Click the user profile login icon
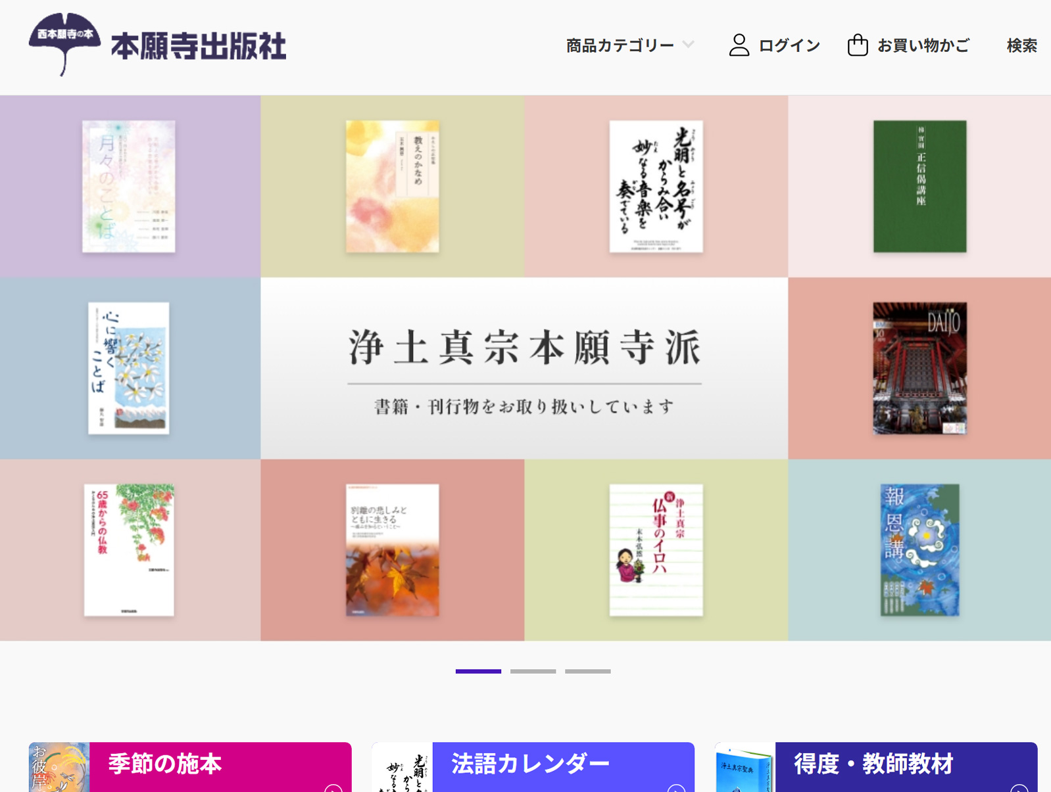 pos(739,45)
